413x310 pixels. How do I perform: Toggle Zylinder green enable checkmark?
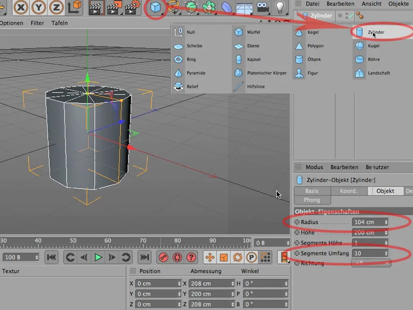click(351, 16)
